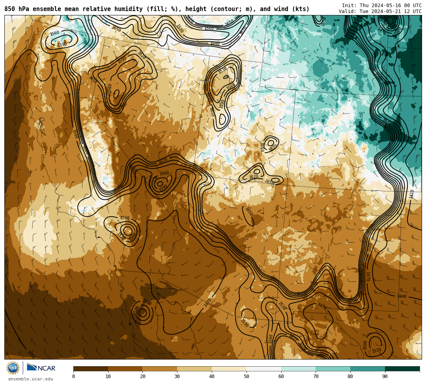This screenshot has height=384, width=426.
Task: Pick the 30–40% tan colorbar segment
Action: 194,369
